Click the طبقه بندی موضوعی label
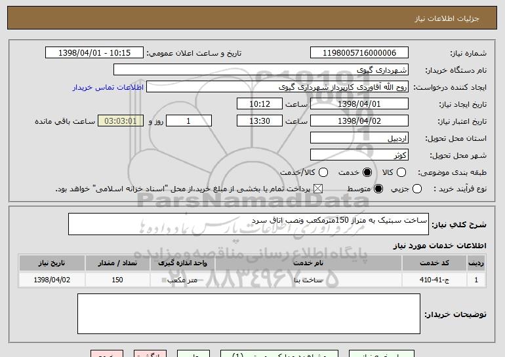This screenshot has width=505, height=357. coord(452,173)
